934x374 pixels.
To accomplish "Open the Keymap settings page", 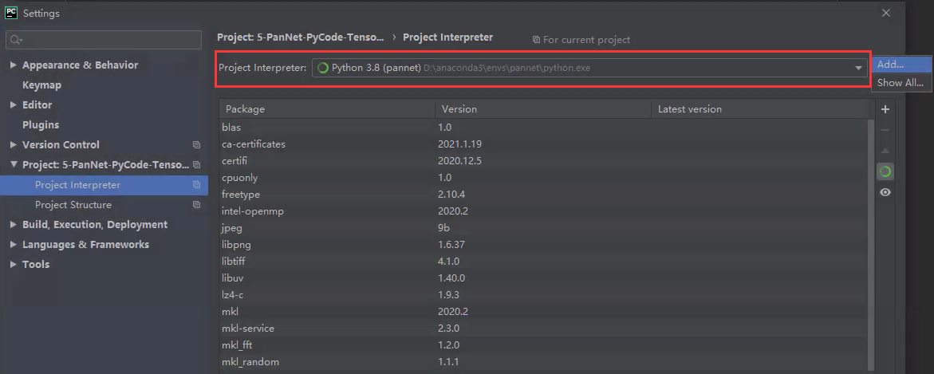I will click(41, 85).
